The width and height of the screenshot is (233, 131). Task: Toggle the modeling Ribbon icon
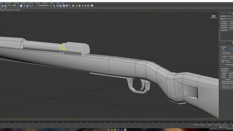(64, 6)
